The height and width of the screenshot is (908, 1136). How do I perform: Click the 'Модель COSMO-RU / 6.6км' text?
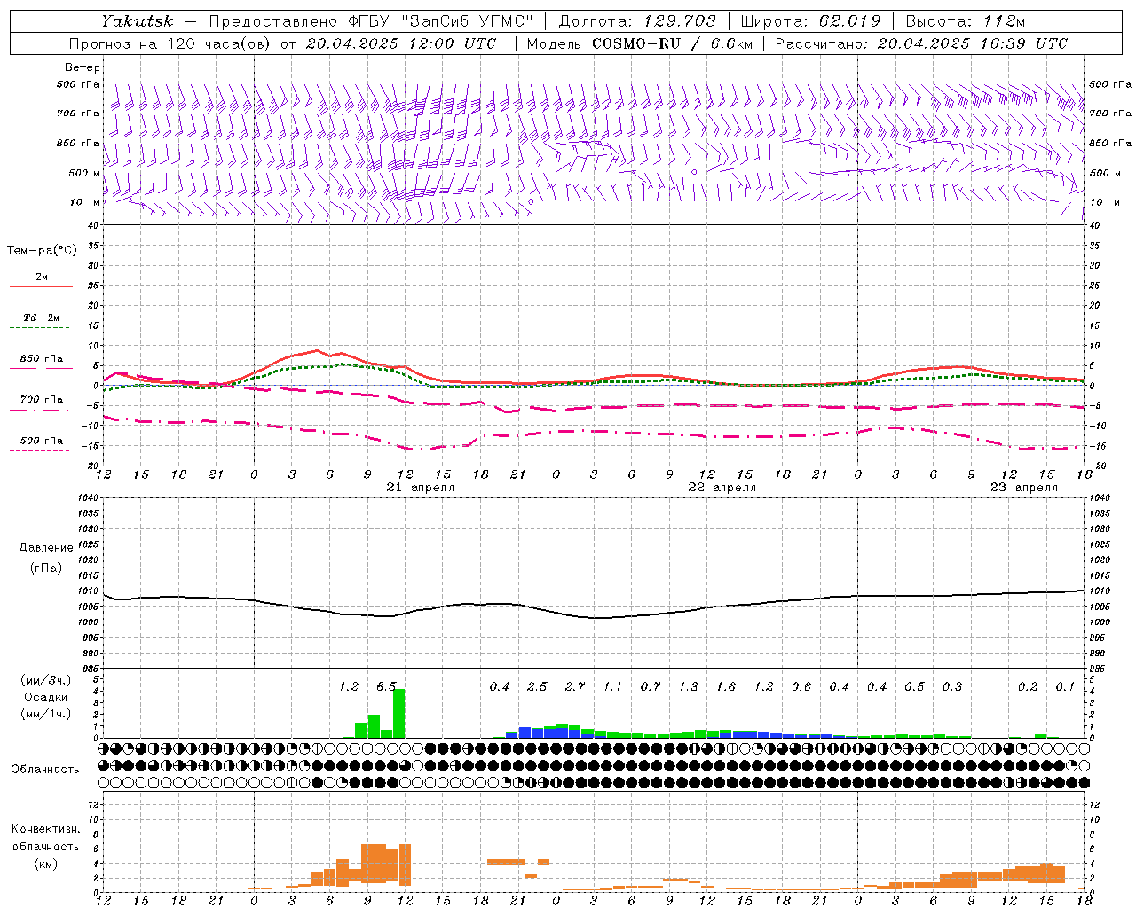coord(639,43)
